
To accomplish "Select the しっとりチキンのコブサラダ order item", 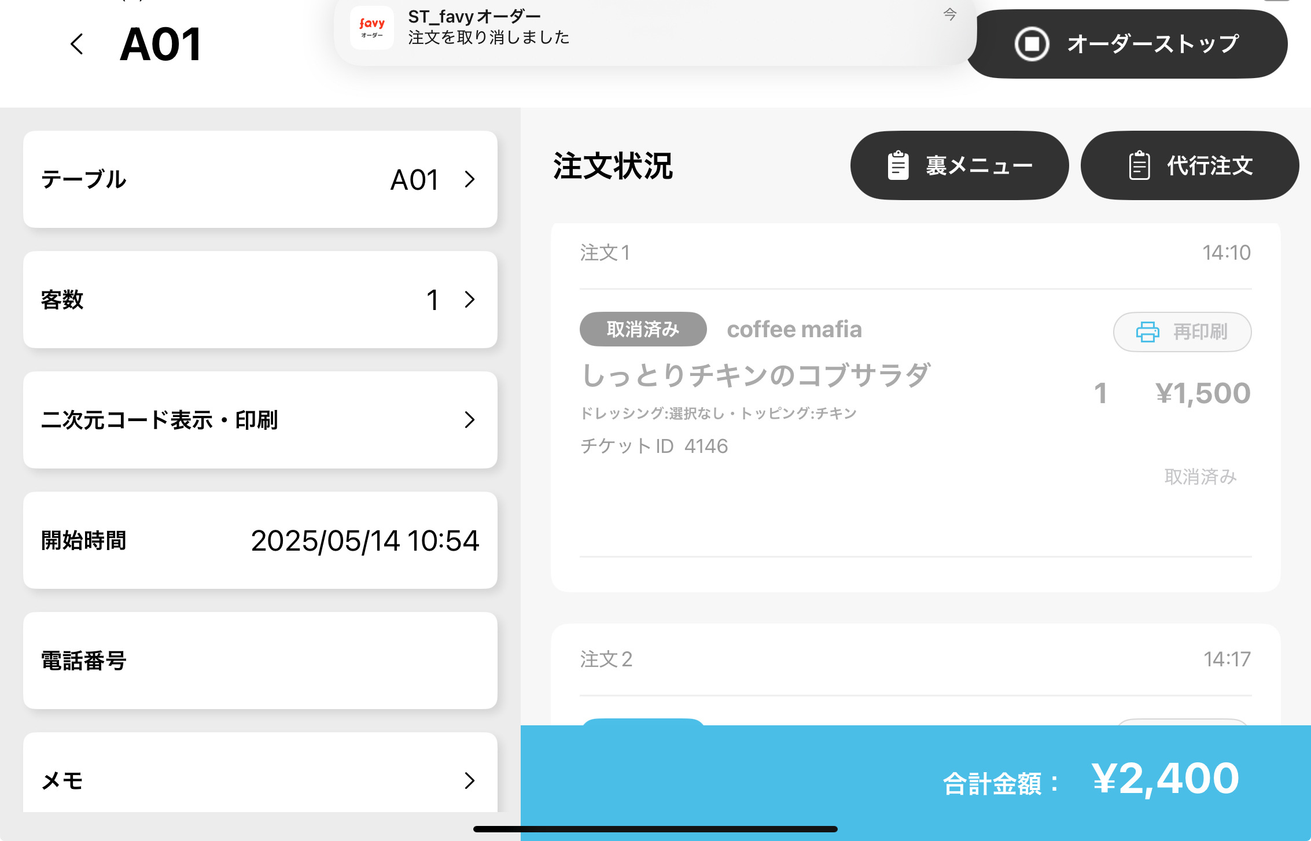I will (x=756, y=375).
